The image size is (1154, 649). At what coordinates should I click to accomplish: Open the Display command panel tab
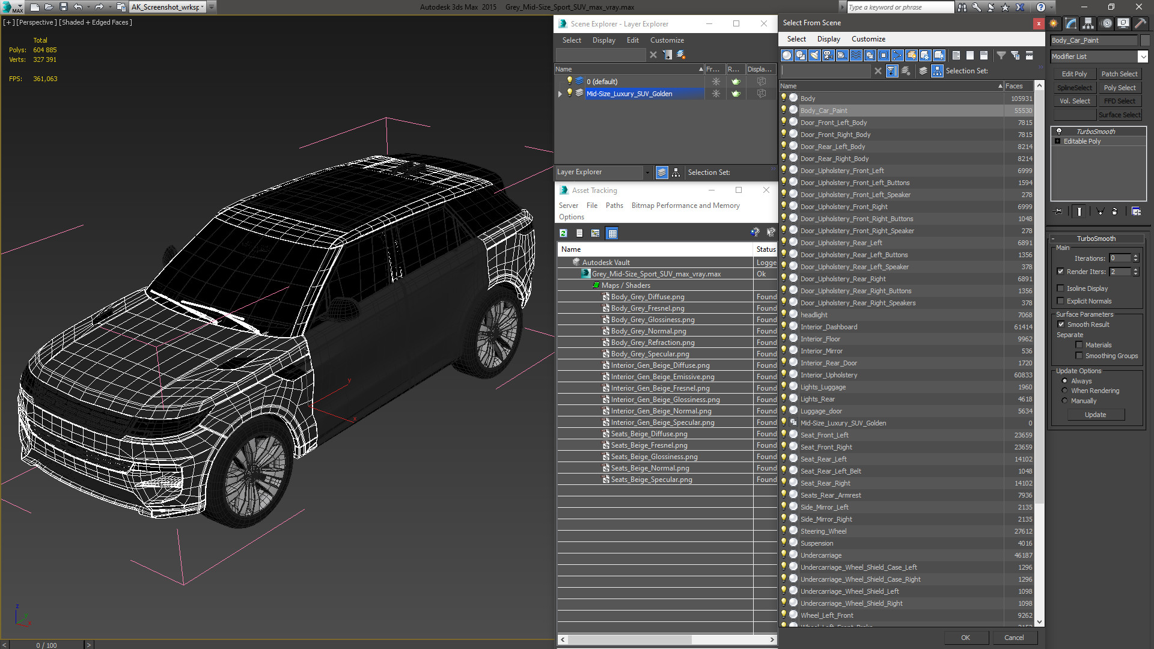pyautogui.click(x=1123, y=23)
